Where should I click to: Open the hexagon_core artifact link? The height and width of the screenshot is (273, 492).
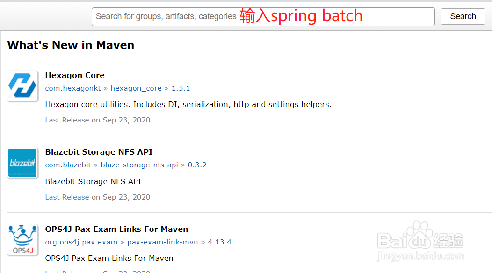(136, 88)
